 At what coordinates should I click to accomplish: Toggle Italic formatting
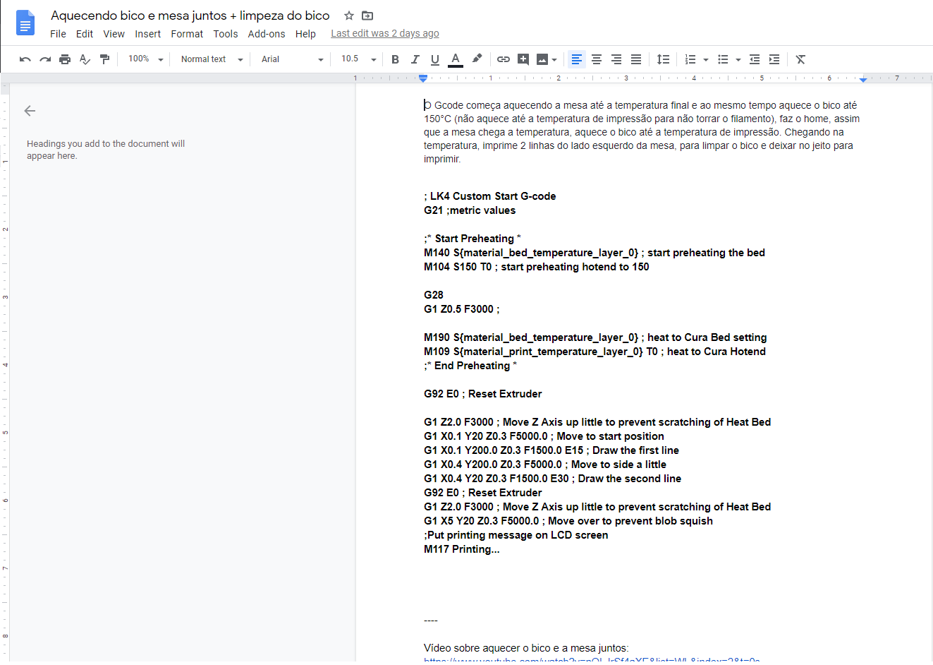pos(415,59)
